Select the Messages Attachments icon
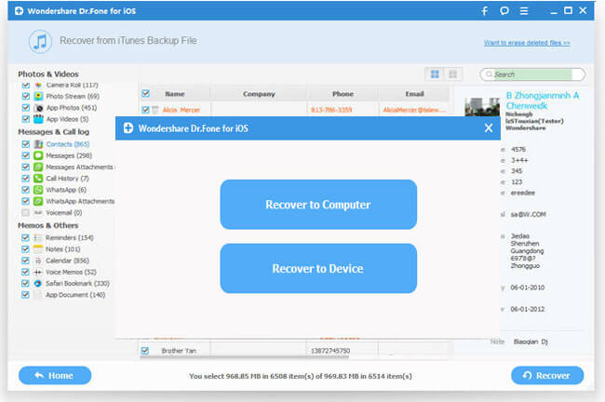This screenshot has width=605, height=402. (38, 167)
